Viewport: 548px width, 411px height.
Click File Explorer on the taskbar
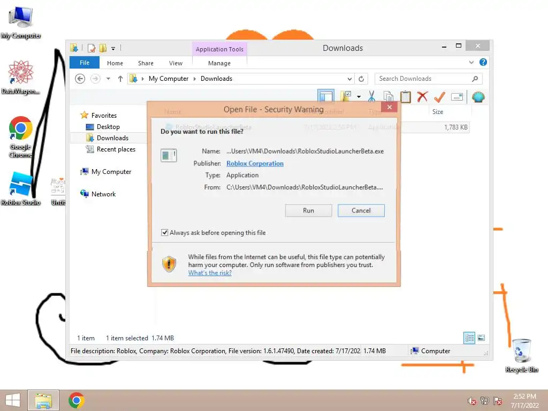[x=43, y=400]
